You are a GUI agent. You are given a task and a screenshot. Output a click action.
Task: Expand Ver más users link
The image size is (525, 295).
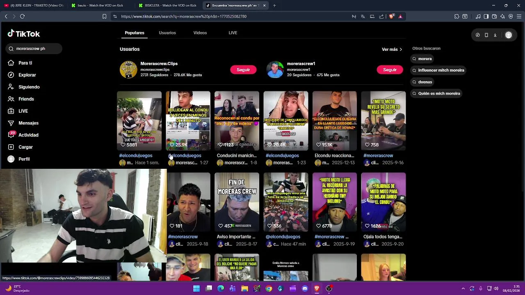[x=392, y=49]
